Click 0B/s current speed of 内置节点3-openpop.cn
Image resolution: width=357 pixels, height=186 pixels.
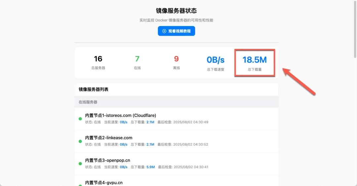tap(124, 167)
